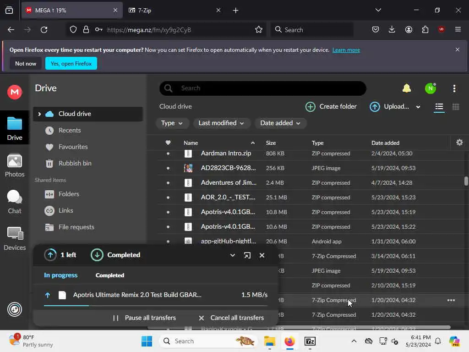Go back with the browser back arrow
This screenshot has width=469, height=352.
11,30
